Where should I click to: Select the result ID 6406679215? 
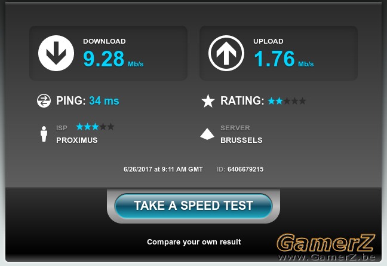[245, 169]
